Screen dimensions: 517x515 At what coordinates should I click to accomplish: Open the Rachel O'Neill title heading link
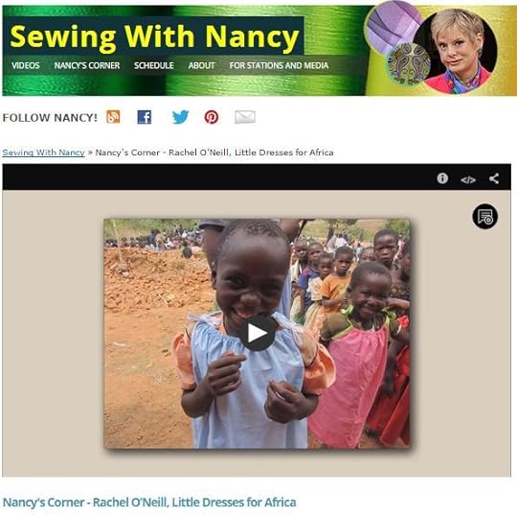pos(149,503)
